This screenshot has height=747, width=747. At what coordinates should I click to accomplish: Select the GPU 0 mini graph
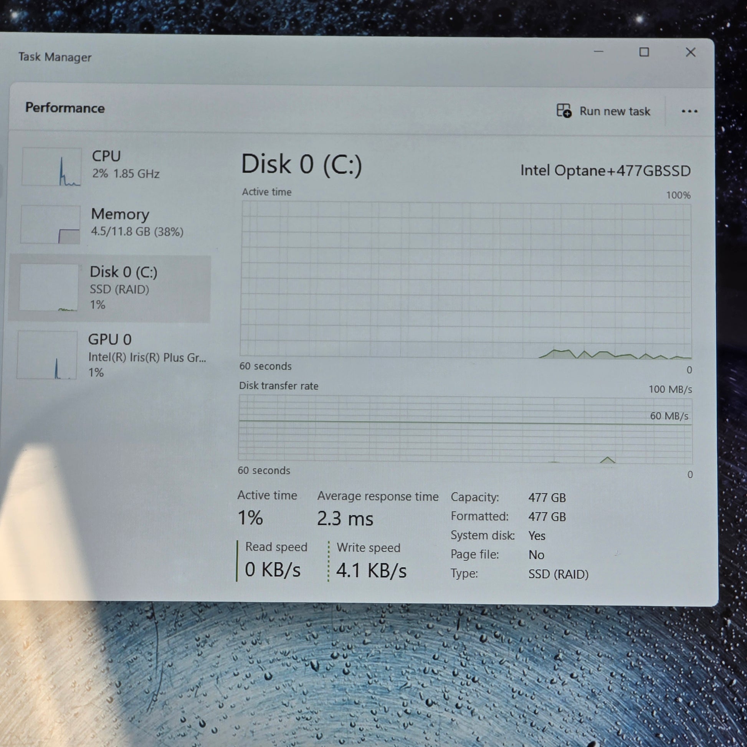click(47, 355)
